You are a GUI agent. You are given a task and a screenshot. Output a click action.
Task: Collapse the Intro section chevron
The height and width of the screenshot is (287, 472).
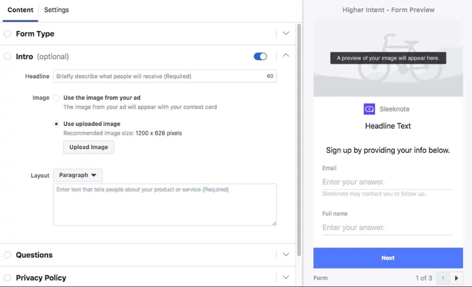286,55
